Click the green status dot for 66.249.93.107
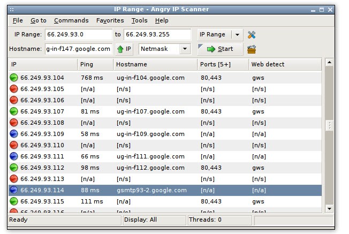Screen dimensions: 349x234 (14, 111)
